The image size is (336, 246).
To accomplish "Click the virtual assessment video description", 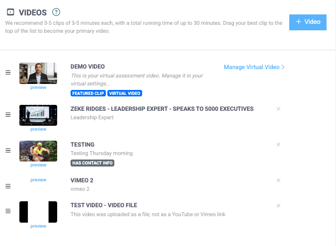I will pyautogui.click(x=137, y=80).
